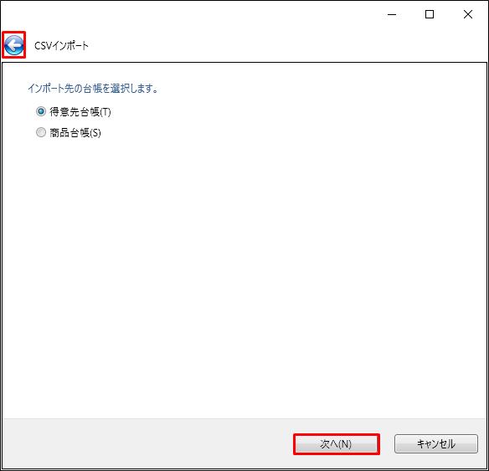Abort import via キャンセル button
The image size is (489, 471).
(436, 444)
